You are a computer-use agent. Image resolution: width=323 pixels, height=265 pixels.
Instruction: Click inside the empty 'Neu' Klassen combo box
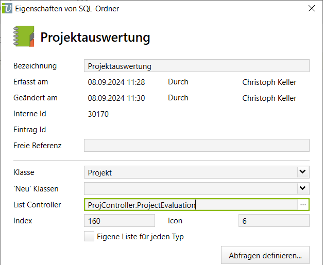pyautogui.click(x=191, y=188)
